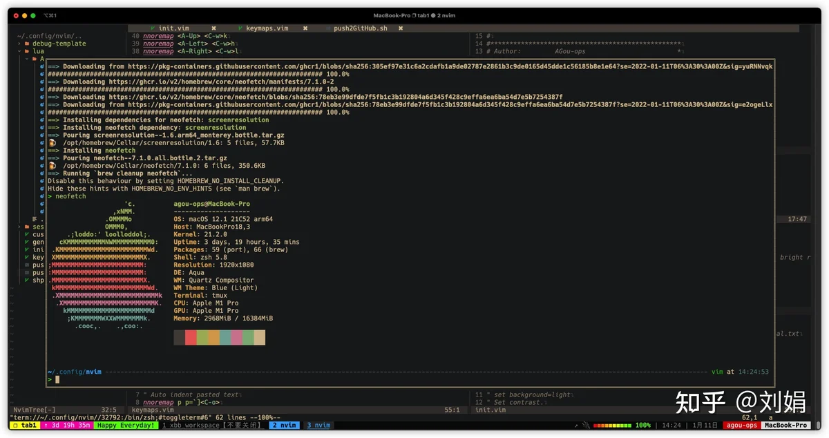Click the 100% battery percentage
Image resolution: width=829 pixels, height=438 pixels.
click(x=643, y=426)
